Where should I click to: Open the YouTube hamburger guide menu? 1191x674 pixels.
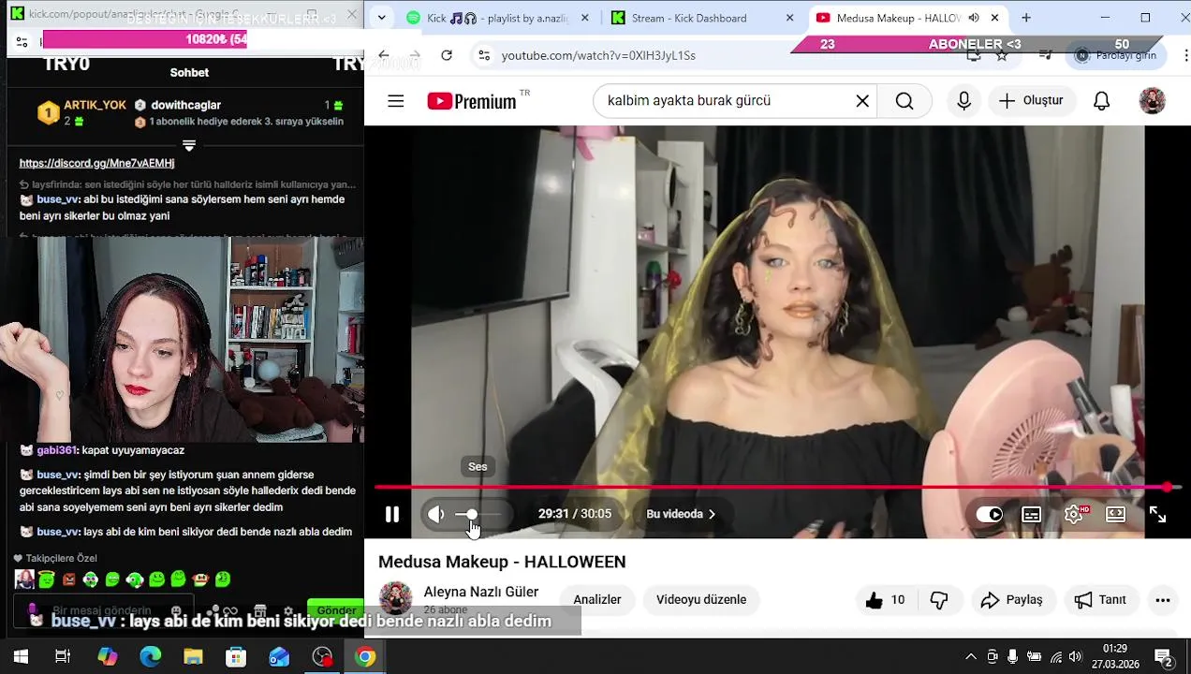[x=395, y=100]
